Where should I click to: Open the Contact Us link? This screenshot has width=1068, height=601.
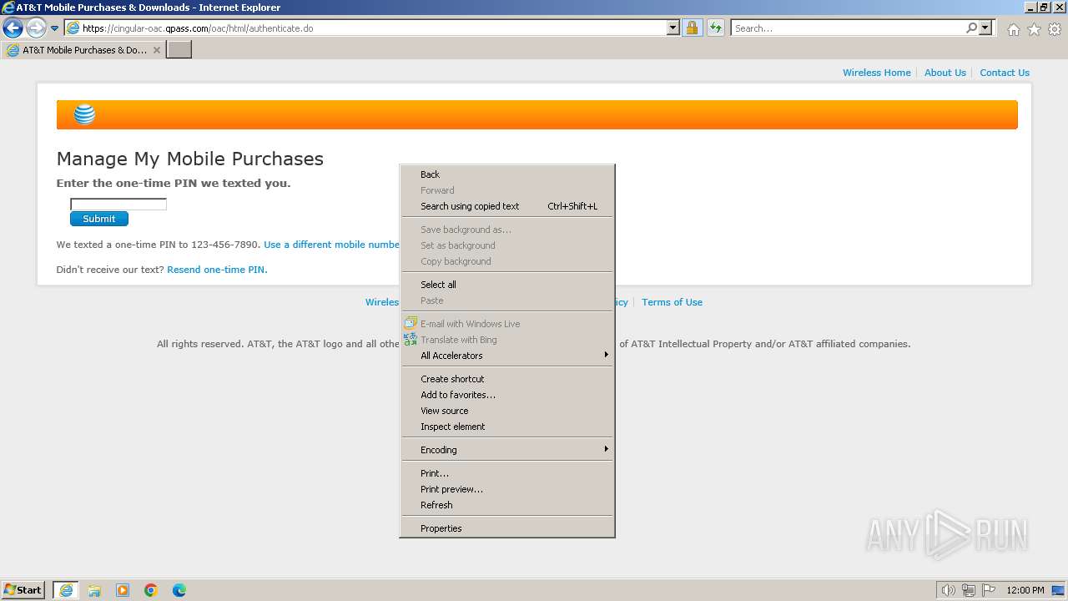[x=1005, y=73]
